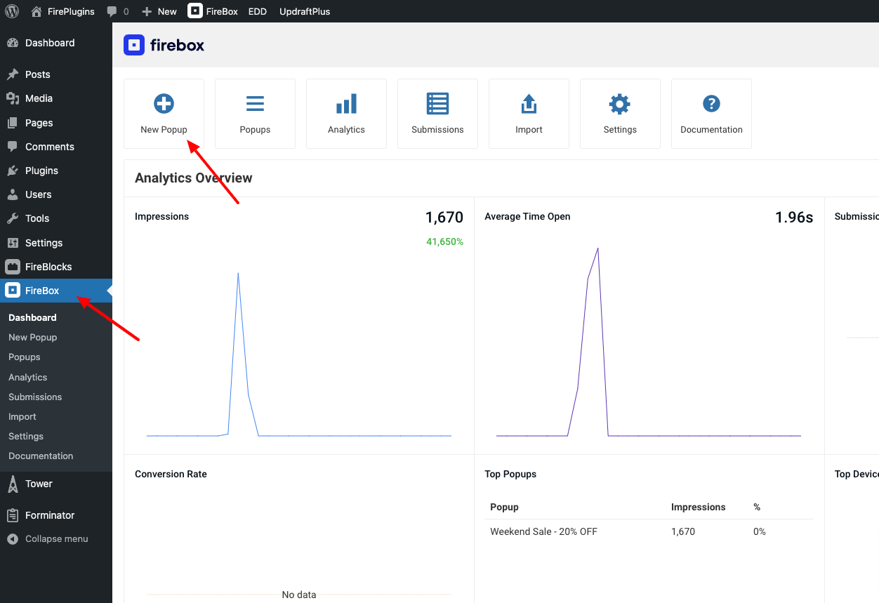Click the Average Time Open chart peak
This screenshot has width=879, height=603.
click(x=597, y=249)
